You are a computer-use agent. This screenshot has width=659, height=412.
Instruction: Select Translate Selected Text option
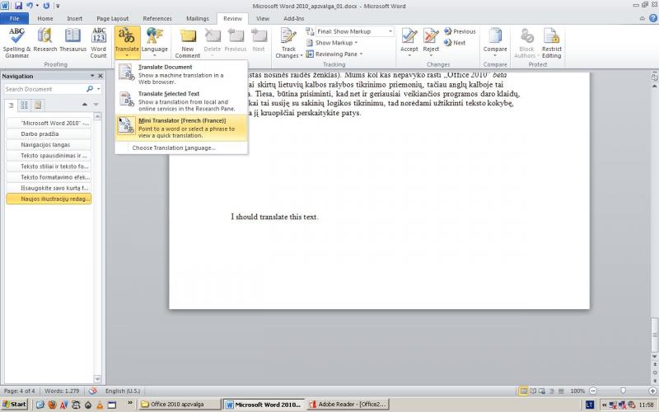pyautogui.click(x=181, y=101)
